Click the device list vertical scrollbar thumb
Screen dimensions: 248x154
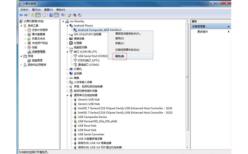188,77
